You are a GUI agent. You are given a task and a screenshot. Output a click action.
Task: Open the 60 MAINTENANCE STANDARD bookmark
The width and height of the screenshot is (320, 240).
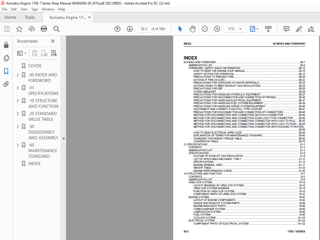coord(43,151)
